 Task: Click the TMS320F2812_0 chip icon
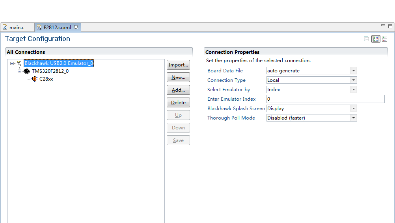click(27, 71)
